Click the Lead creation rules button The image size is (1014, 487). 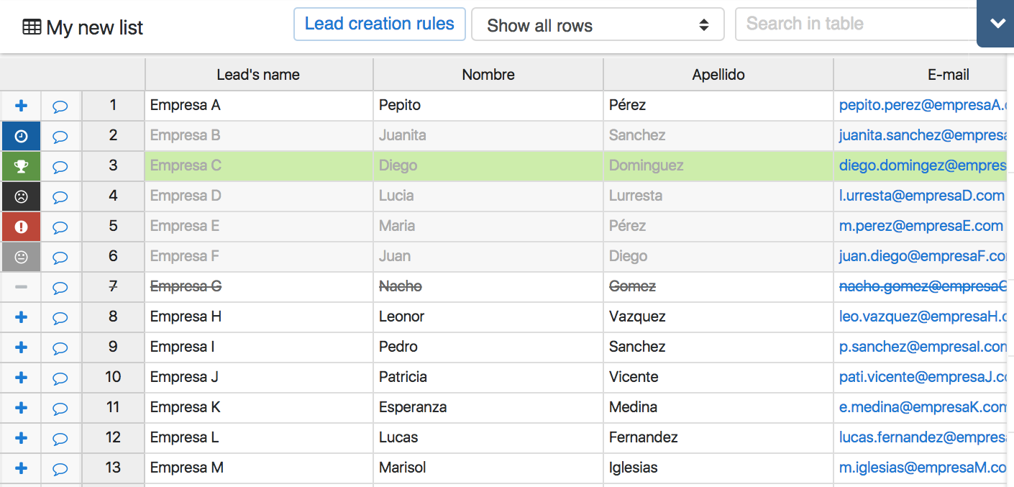click(379, 24)
